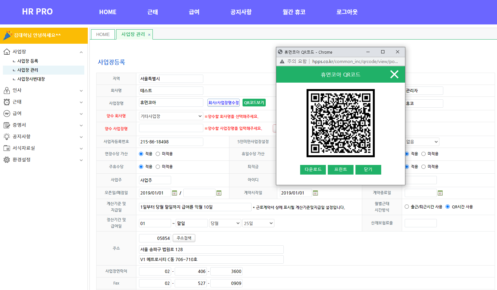
Task: Select 미적용 in 휴일수당 가산 row on right
Action: [423, 154]
